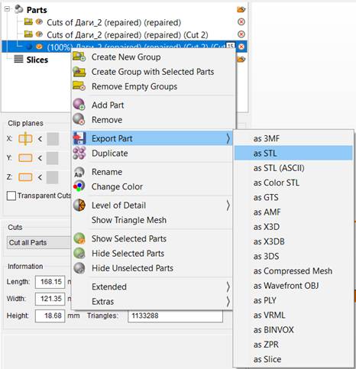Click the Z clip plane less-than arrow
Image resolution: width=356 pixels, height=369 pixels.
[40, 177]
